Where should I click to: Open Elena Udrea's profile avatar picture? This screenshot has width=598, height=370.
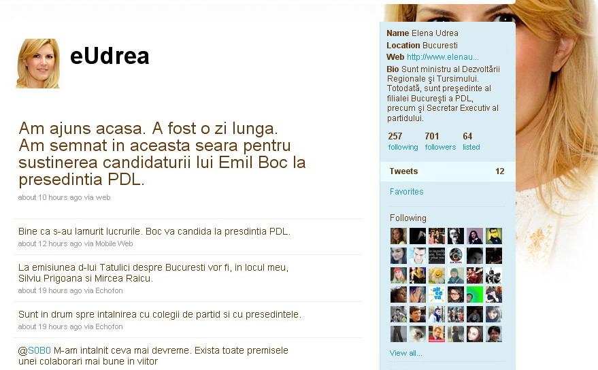37,63
